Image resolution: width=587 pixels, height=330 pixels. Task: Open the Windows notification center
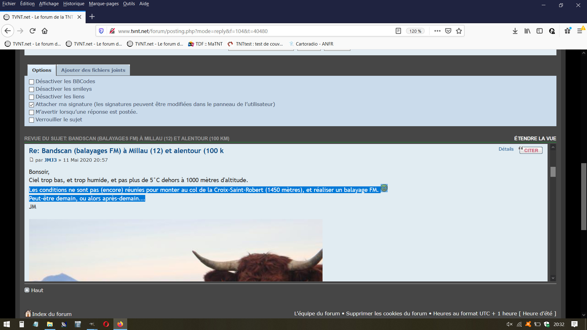(574, 324)
